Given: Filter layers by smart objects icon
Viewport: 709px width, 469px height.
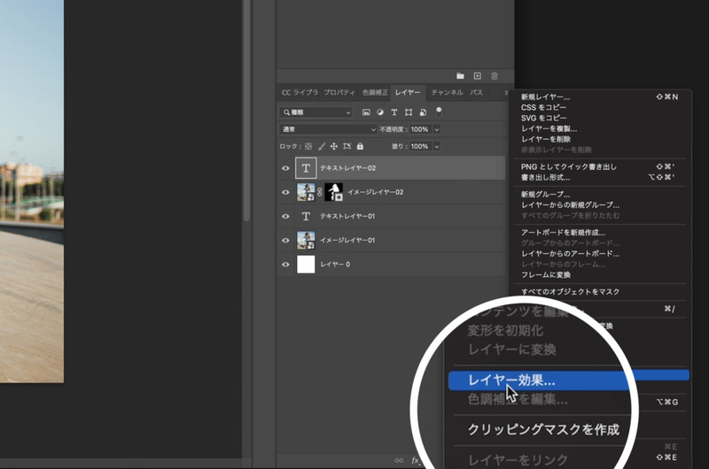Looking at the screenshot, I should (x=423, y=112).
